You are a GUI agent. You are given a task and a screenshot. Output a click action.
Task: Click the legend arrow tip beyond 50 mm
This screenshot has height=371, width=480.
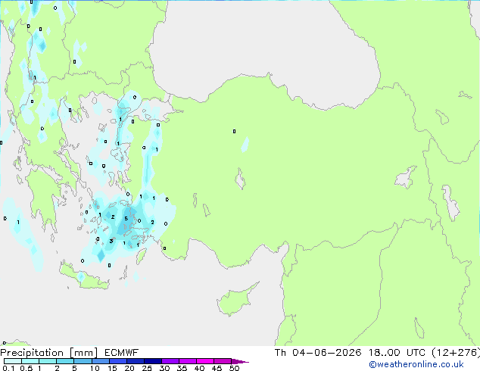(240, 361)
